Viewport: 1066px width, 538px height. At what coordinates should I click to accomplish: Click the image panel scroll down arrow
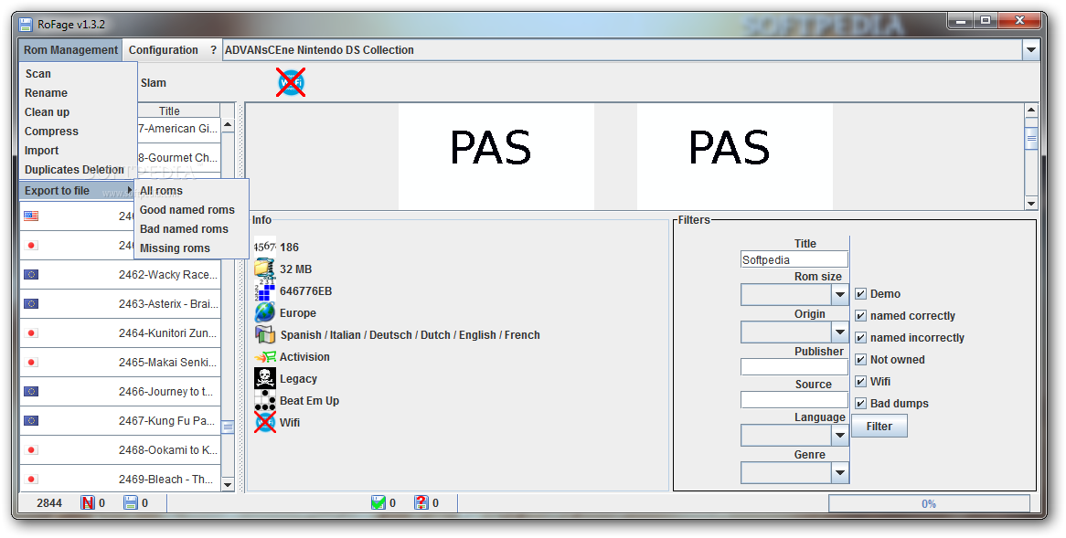click(1031, 203)
